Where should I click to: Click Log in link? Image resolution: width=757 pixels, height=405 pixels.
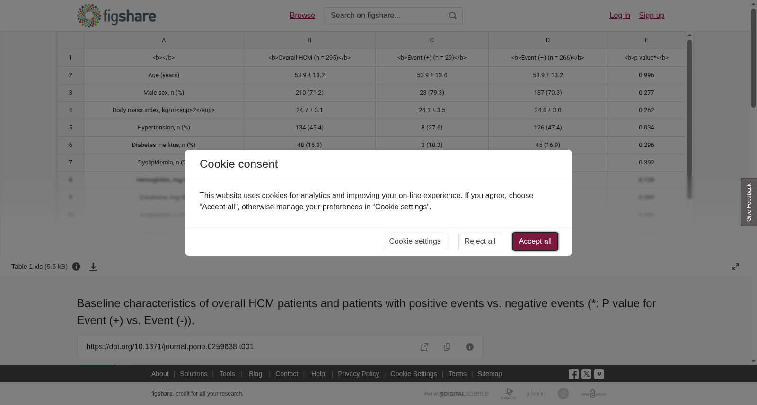point(620,16)
